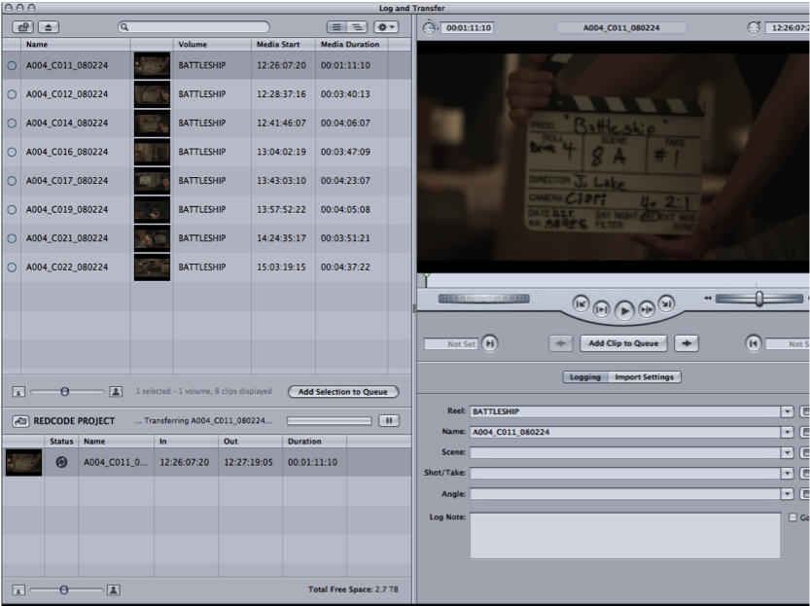Click Go to Out Point button

754,343
